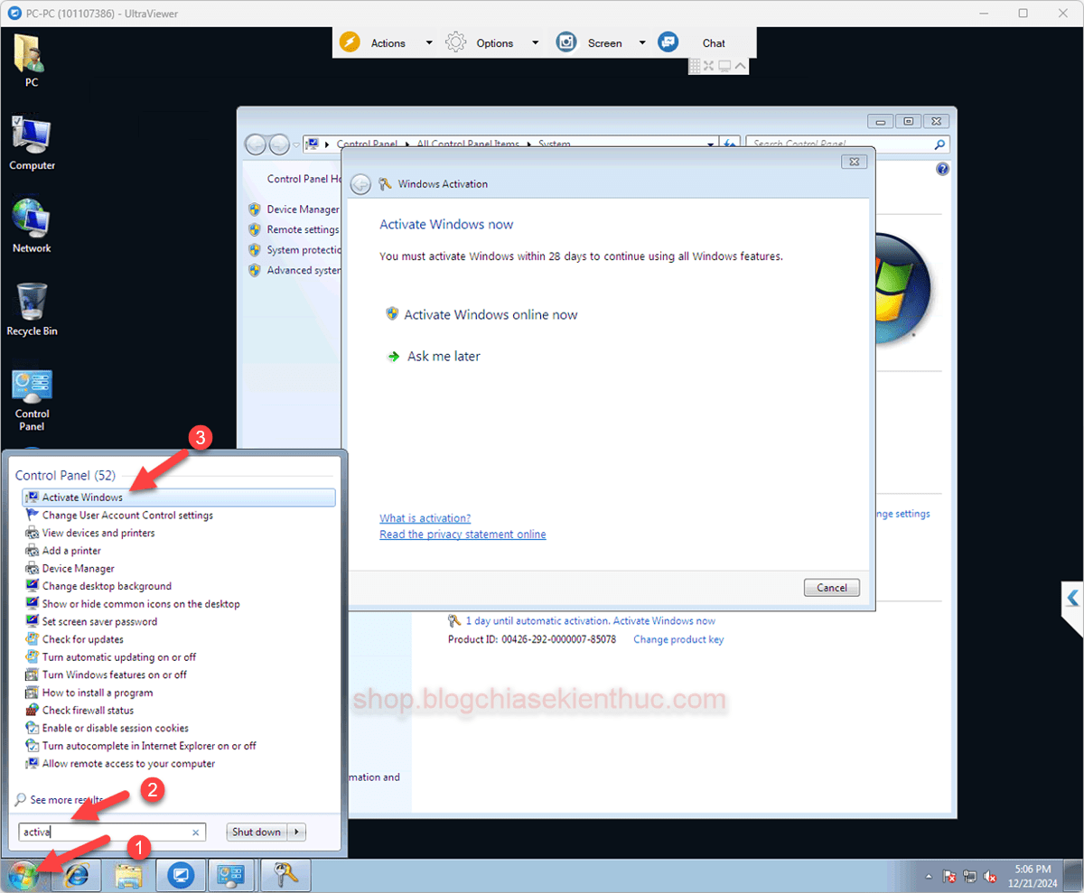This screenshot has height=893, width=1084.
Task: Open System protection in System sidebar
Action: [x=304, y=250]
